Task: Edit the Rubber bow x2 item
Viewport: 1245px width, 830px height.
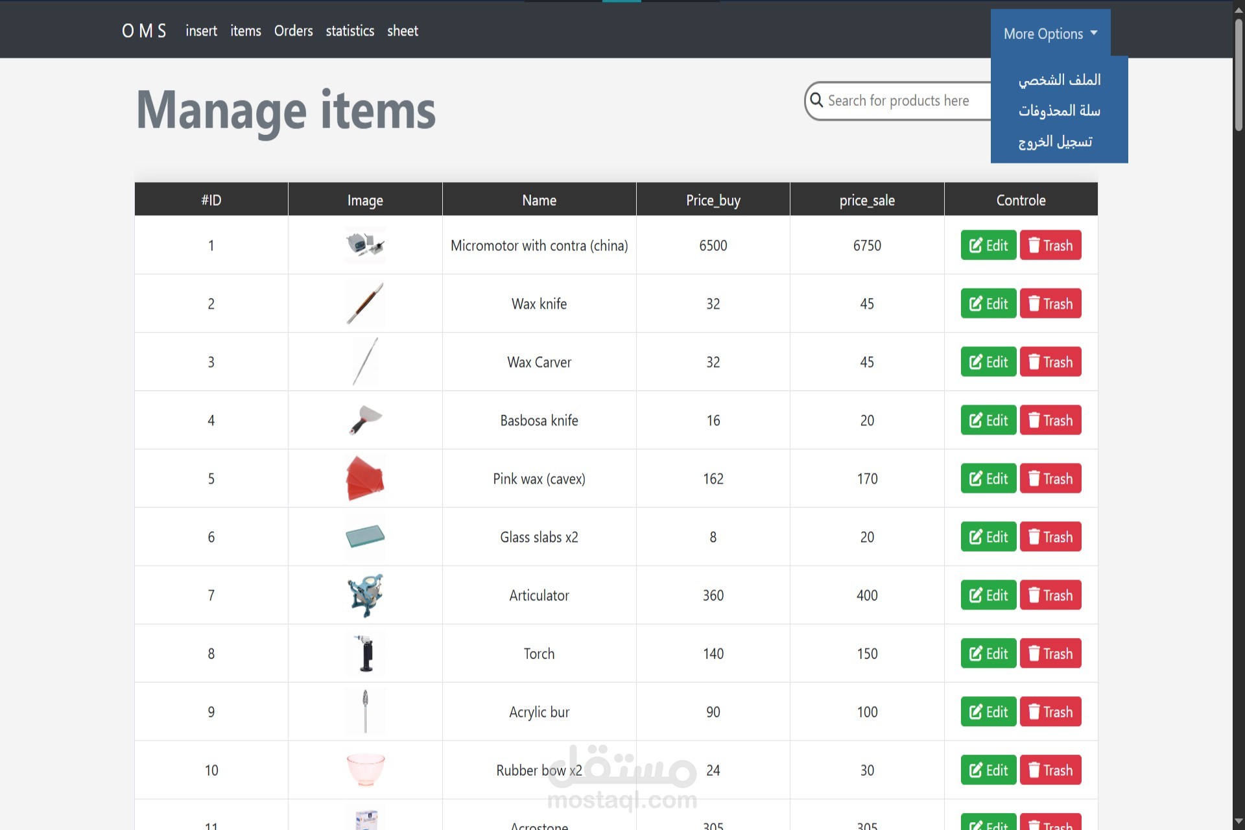Action: click(x=988, y=770)
